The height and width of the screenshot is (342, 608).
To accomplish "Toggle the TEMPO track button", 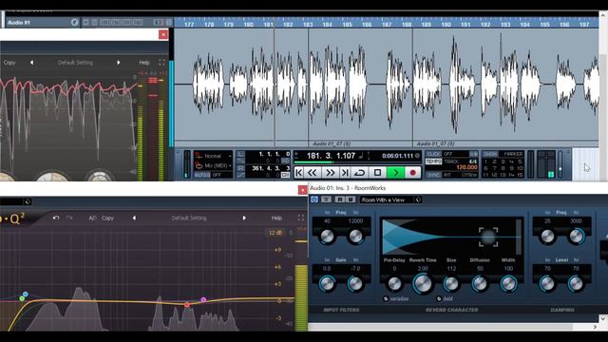I will coord(433,161).
